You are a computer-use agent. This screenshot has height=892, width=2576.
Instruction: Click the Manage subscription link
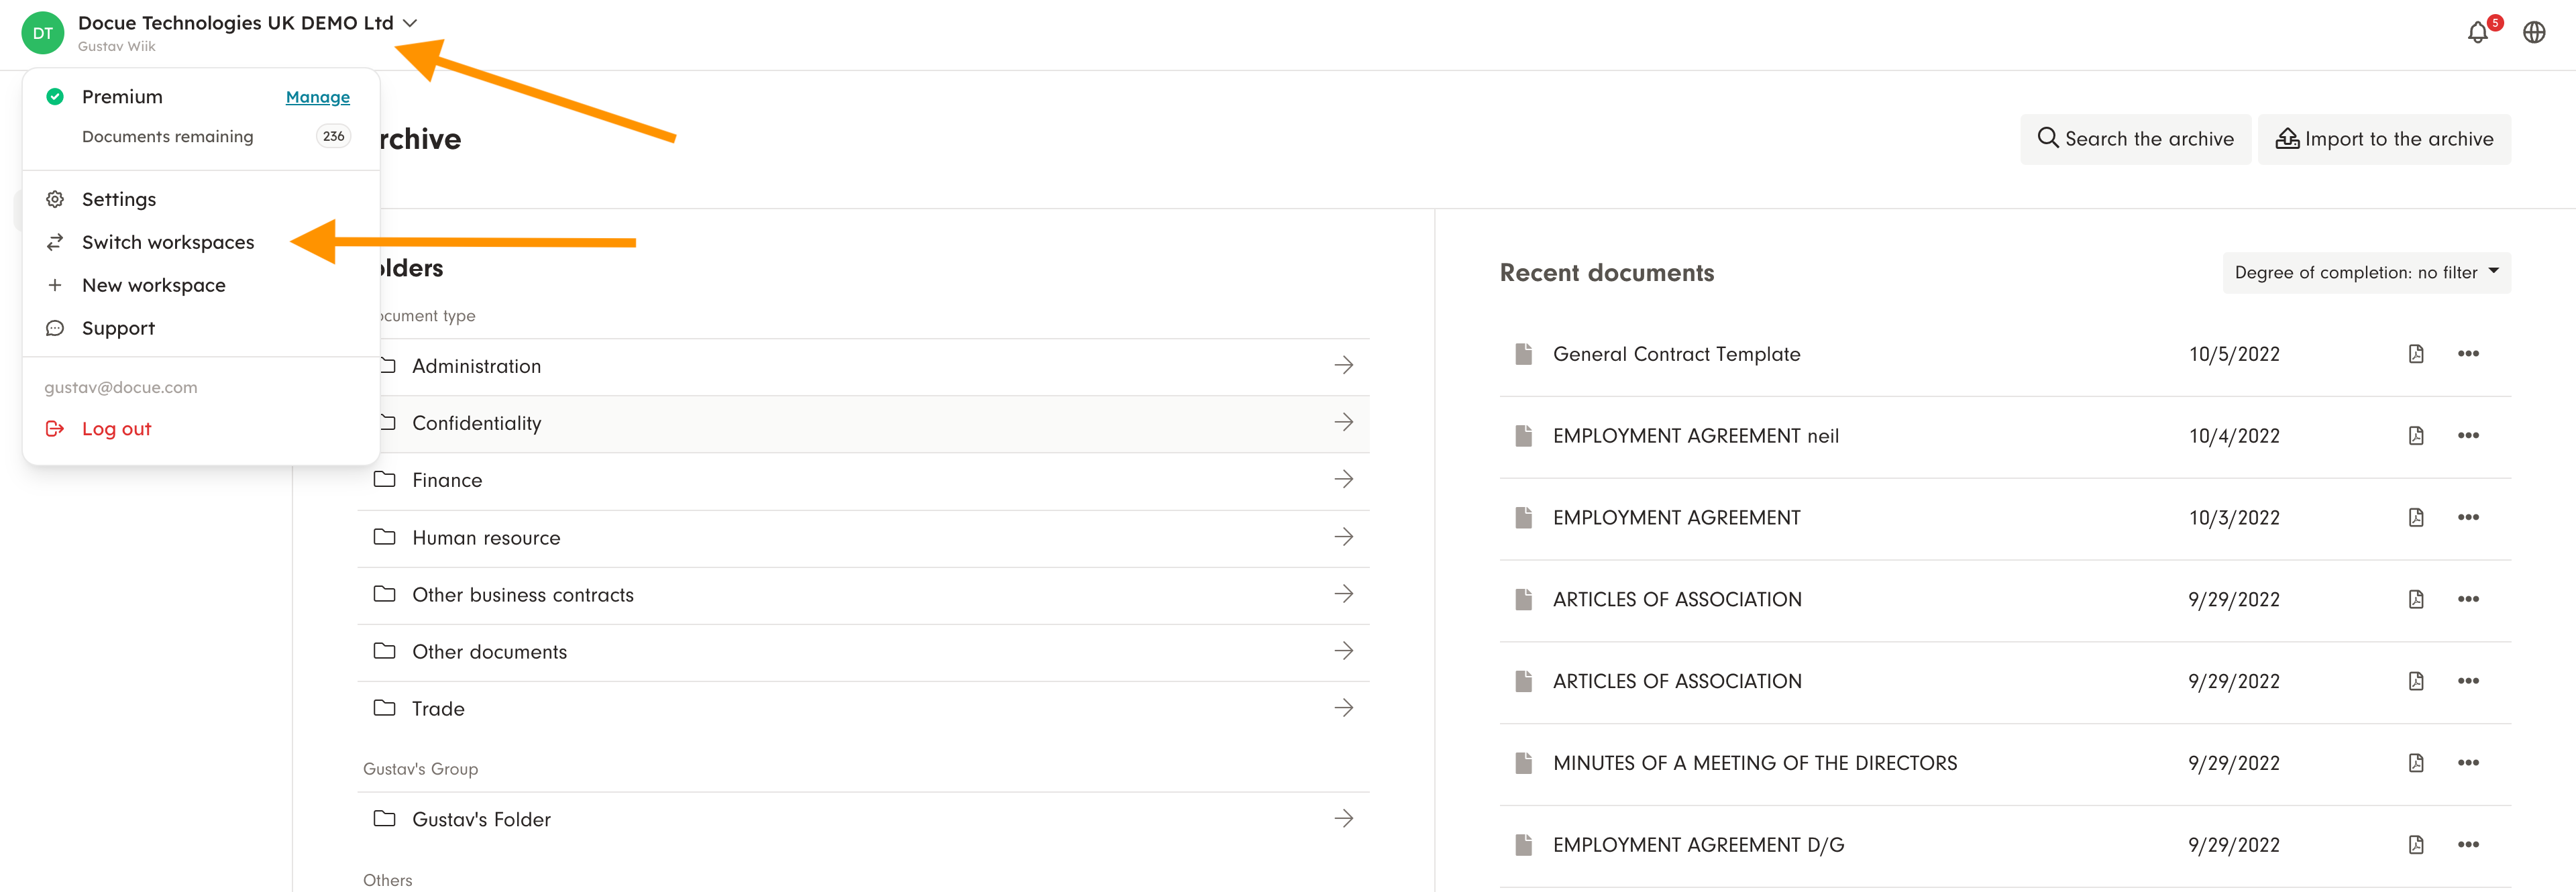[x=317, y=97]
